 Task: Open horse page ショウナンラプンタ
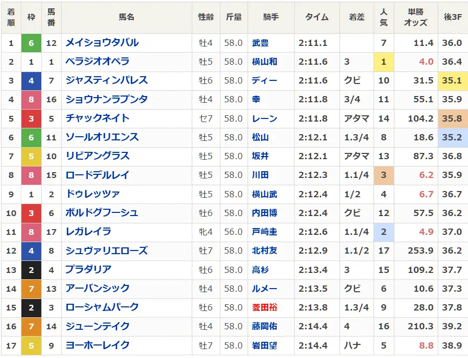point(107,99)
